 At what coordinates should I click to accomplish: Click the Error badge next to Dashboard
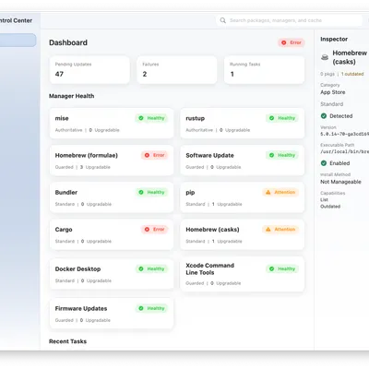coord(292,42)
